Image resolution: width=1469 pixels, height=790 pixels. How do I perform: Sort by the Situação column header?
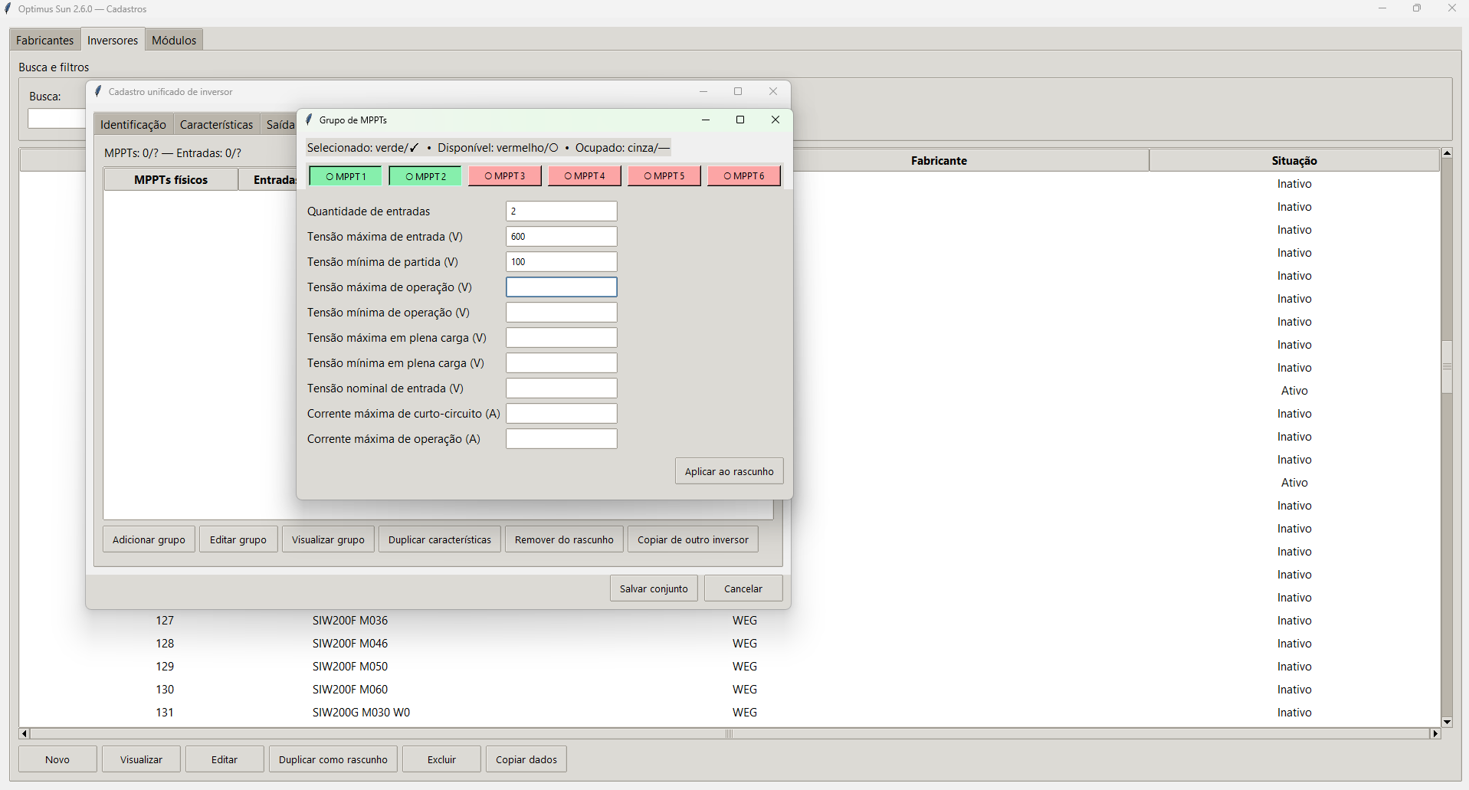(x=1294, y=160)
